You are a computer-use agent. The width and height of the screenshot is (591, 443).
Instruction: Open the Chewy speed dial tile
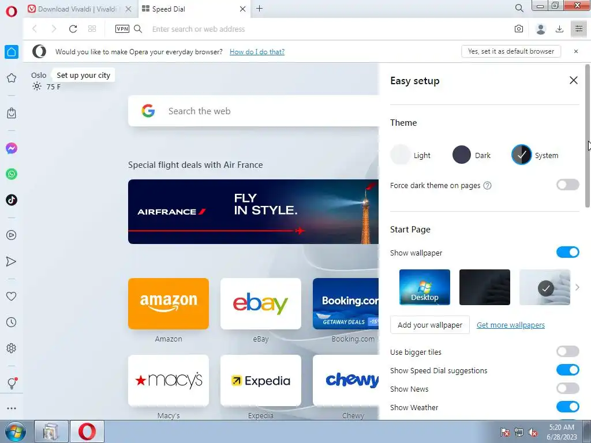pos(346,381)
